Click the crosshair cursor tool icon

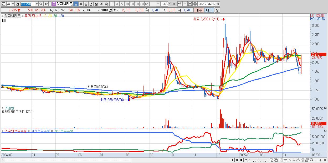285,160
